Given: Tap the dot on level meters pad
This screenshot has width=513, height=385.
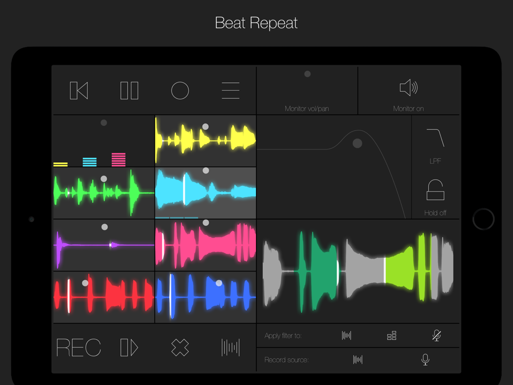Looking at the screenshot, I should click(104, 123).
